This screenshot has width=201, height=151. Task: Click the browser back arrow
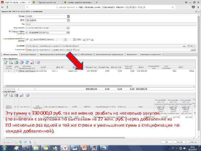click(3, 7)
